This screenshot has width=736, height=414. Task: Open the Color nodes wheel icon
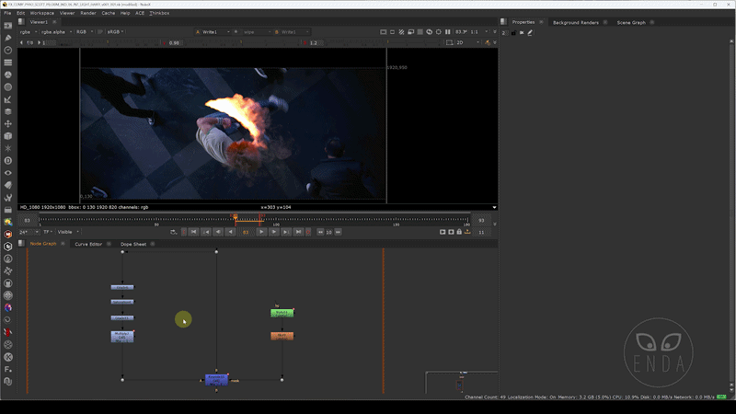(8, 75)
